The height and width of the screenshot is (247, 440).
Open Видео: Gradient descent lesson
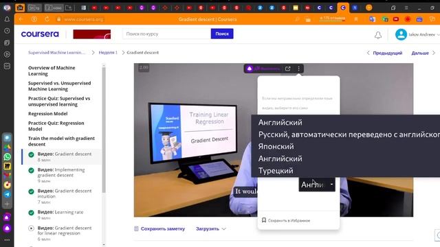(x=62, y=156)
